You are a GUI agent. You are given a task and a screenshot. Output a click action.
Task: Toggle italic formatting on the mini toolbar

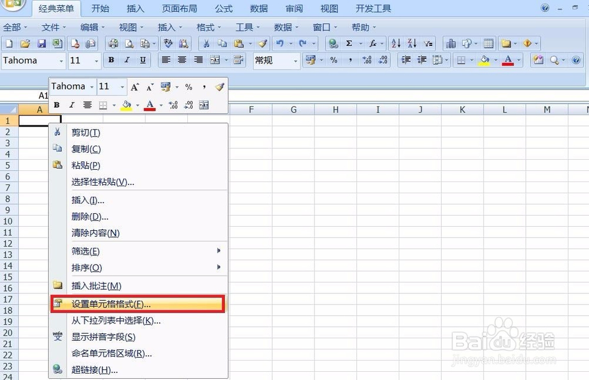click(x=71, y=105)
